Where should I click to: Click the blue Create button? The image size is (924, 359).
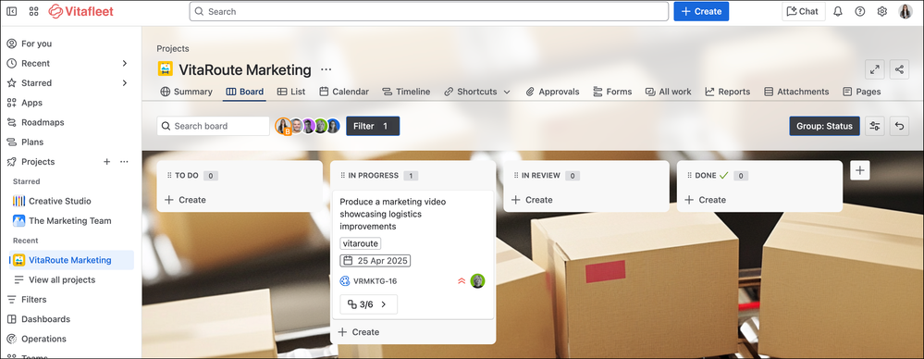click(701, 11)
